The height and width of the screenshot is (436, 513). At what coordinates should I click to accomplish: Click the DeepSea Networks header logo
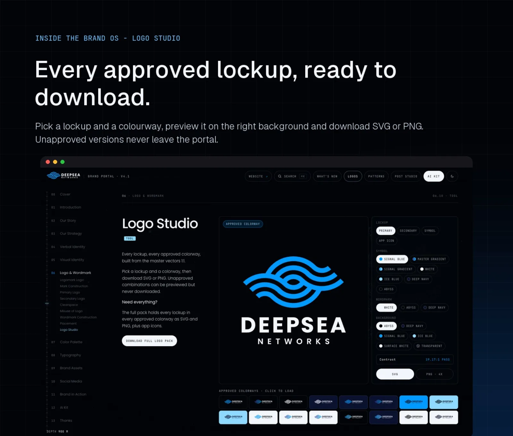pyautogui.click(x=63, y=175)
